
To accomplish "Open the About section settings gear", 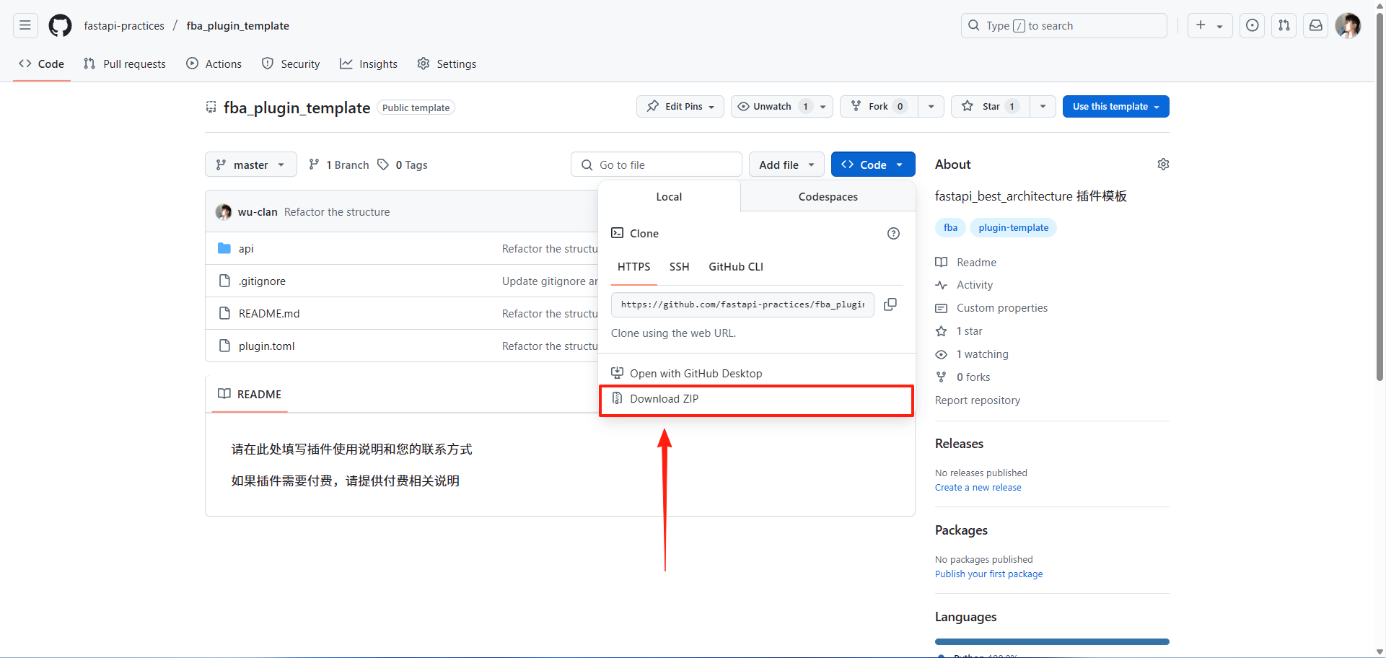I will pos(1162,164).
